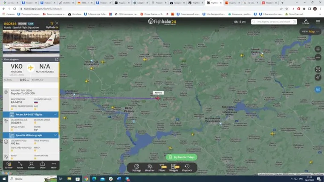The width and height of the screenshot is (324, 182).
Task: Show the Weather layer options
Action: tap(150, 167)
